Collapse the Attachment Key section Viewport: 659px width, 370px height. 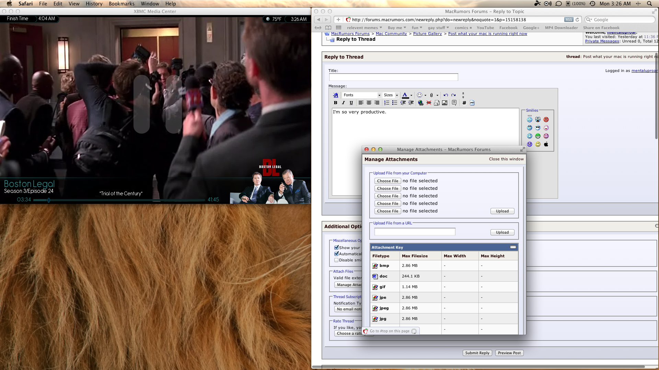tap(513, 247)
